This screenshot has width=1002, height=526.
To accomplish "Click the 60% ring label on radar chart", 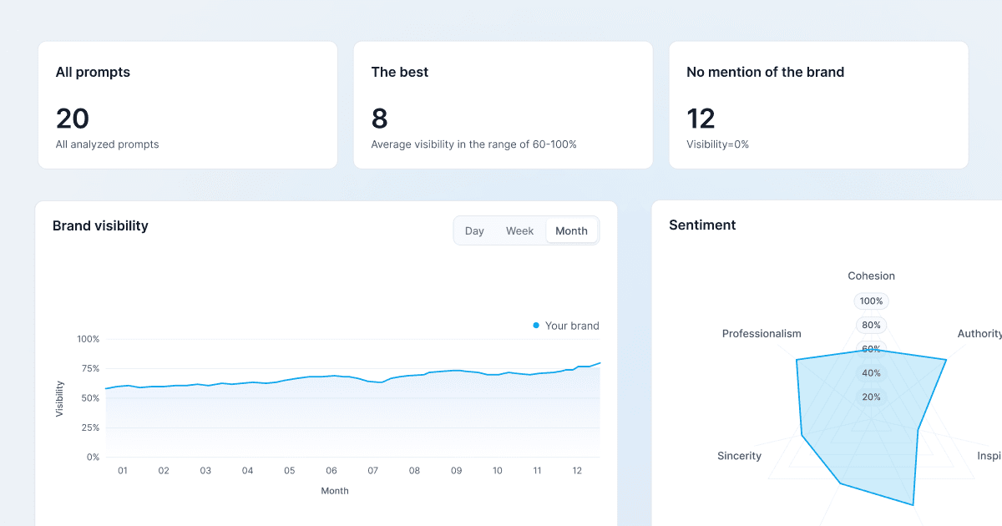I will pyautogui.click(x=871, y=349).
